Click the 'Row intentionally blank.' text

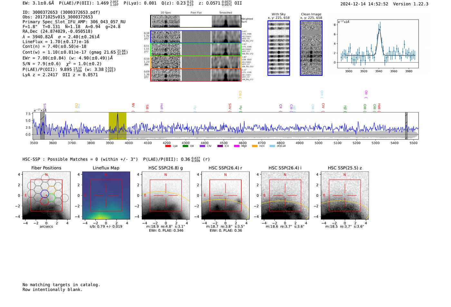53,290
